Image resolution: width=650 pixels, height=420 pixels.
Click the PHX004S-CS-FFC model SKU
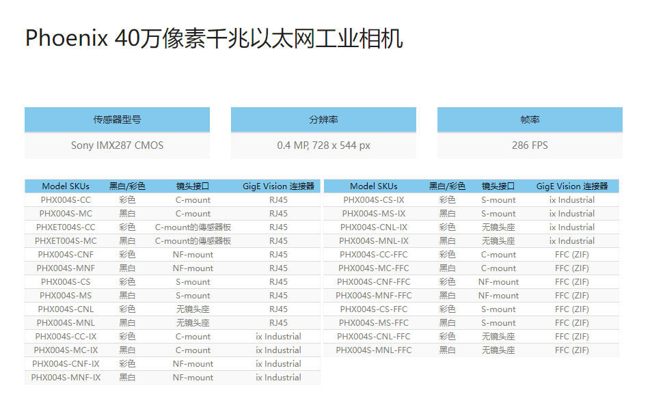pos(374,309)
